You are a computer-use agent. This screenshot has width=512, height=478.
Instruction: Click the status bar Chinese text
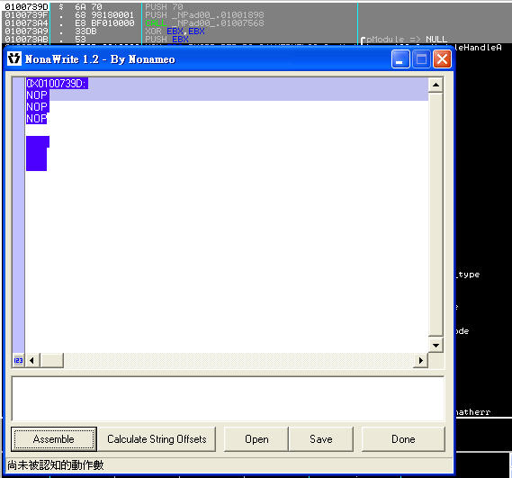pos(56,464)
